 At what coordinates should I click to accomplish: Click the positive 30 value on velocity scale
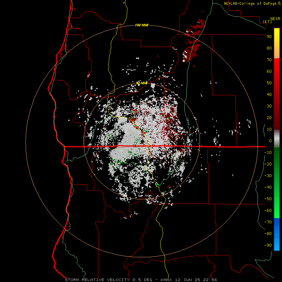tap(269, 106)
